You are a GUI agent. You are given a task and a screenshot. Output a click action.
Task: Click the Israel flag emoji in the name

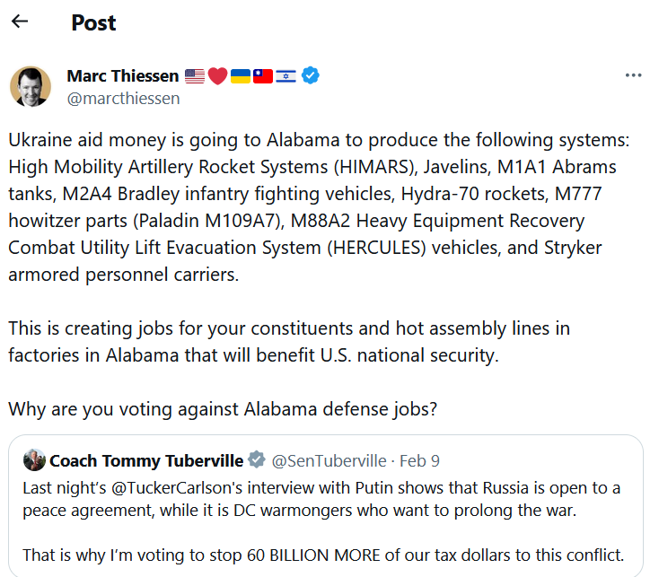coord(286,76)
